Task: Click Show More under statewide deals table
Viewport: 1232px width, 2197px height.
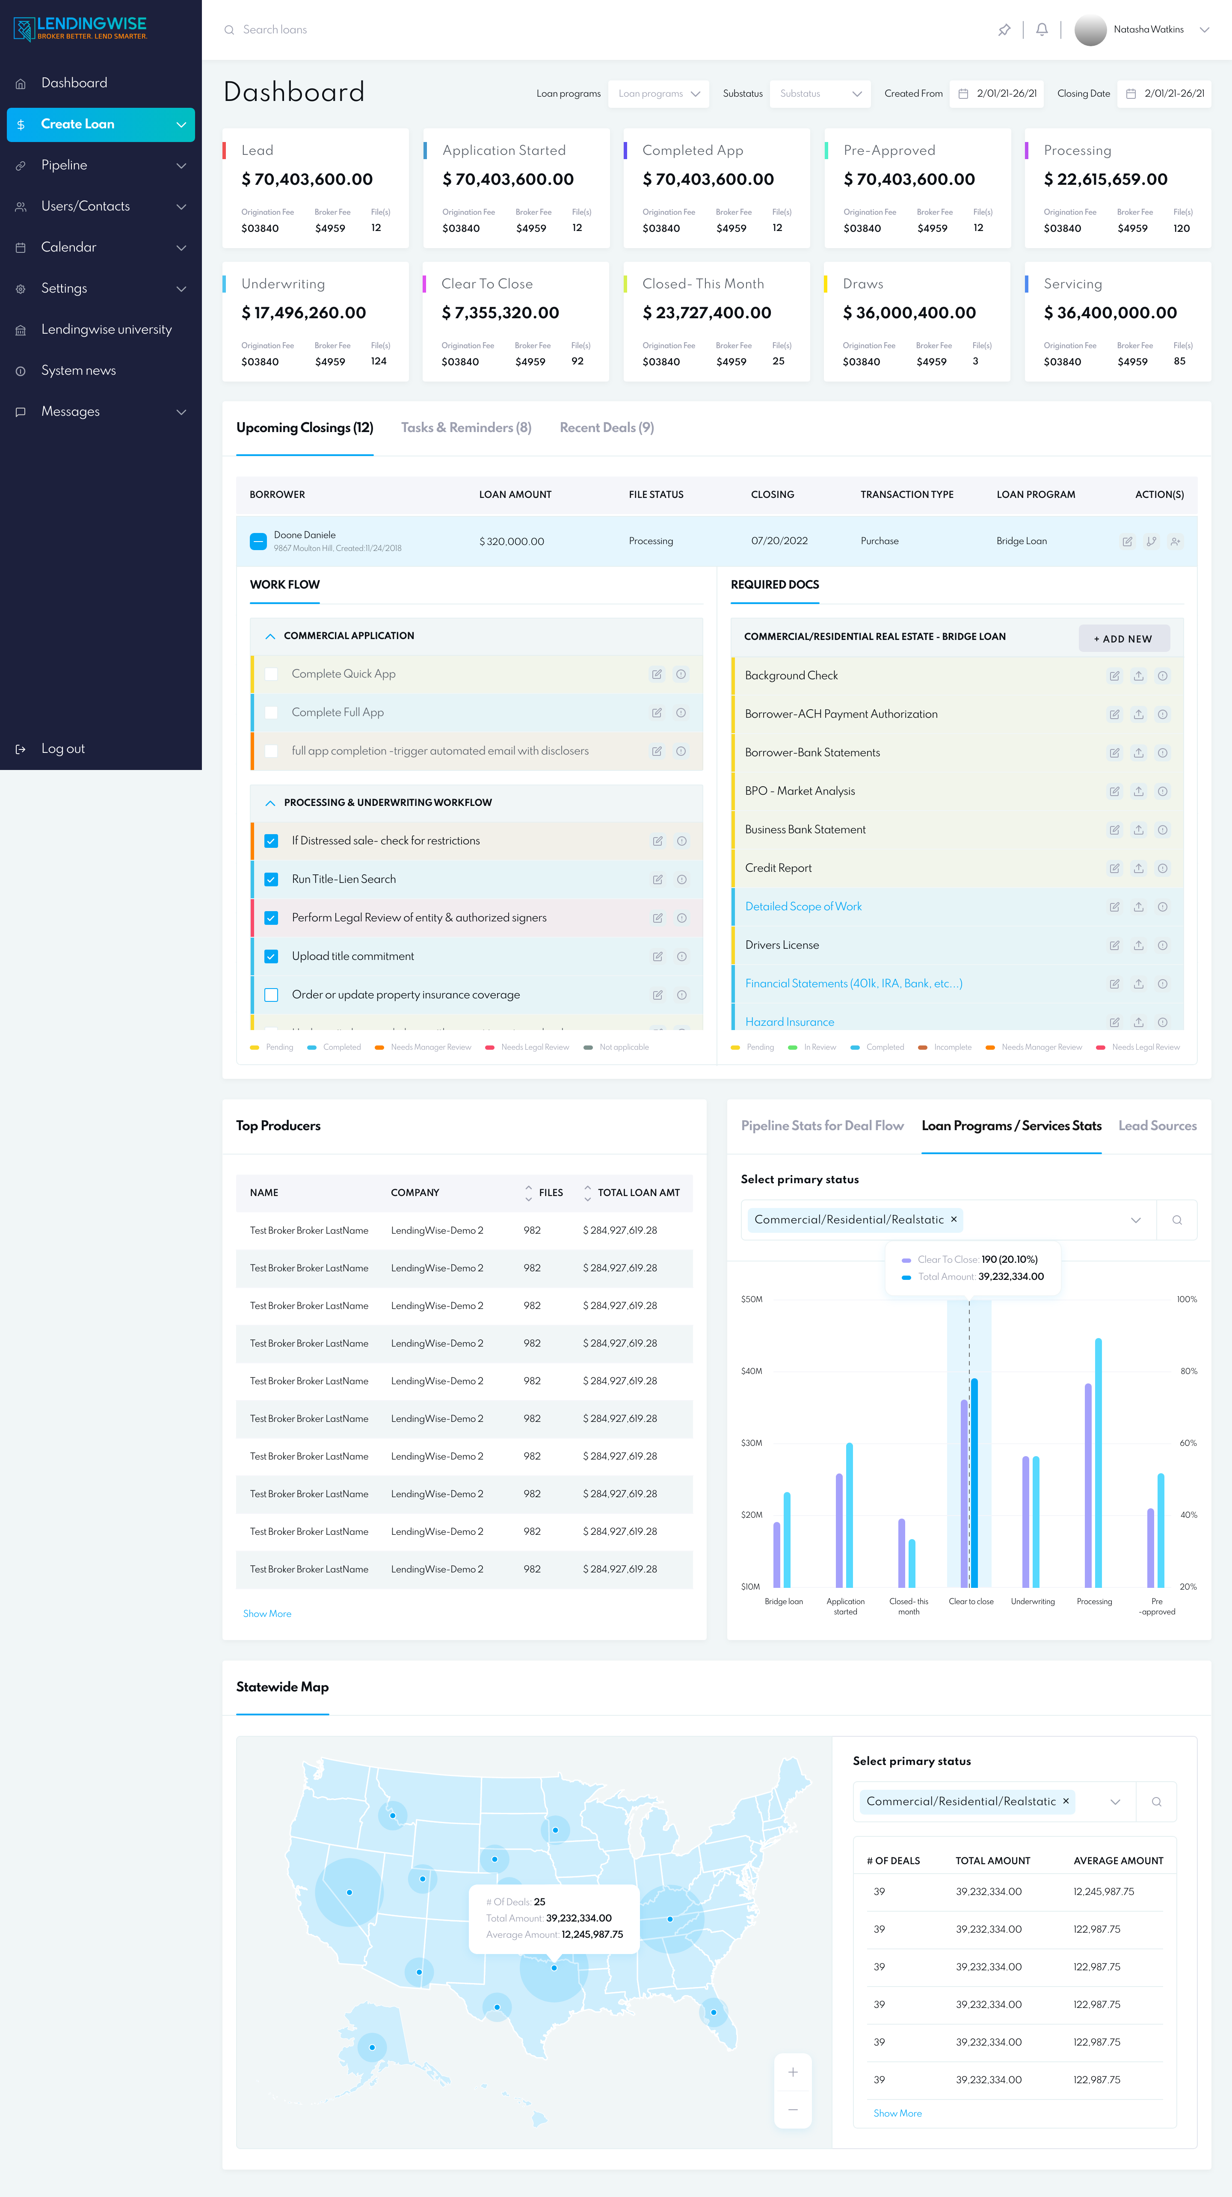Action: 897,2114
